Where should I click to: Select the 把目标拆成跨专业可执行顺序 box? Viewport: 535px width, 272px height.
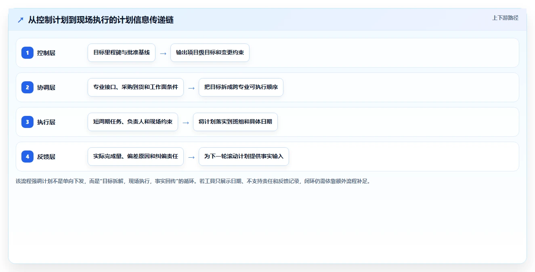pos(241,87)
